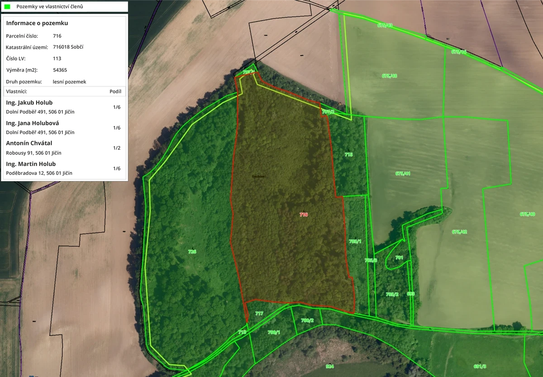Click the 'Podíl' column header
This screenshot has height=377, width=543.
[x=115, y=91]
